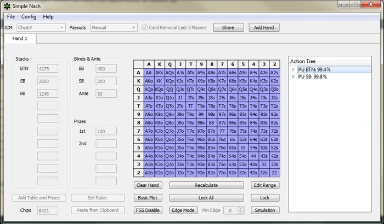Screen dimensions: 384x224
Task: Click the big blind field showing 400
Action: pyautogui.click(x=106, y=69)
